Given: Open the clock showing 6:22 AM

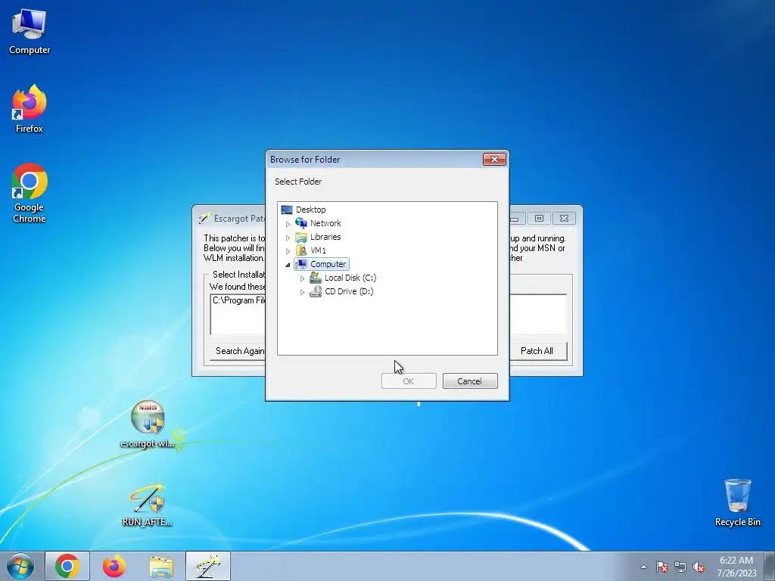Looking at the screenshot, I should 736,567.
